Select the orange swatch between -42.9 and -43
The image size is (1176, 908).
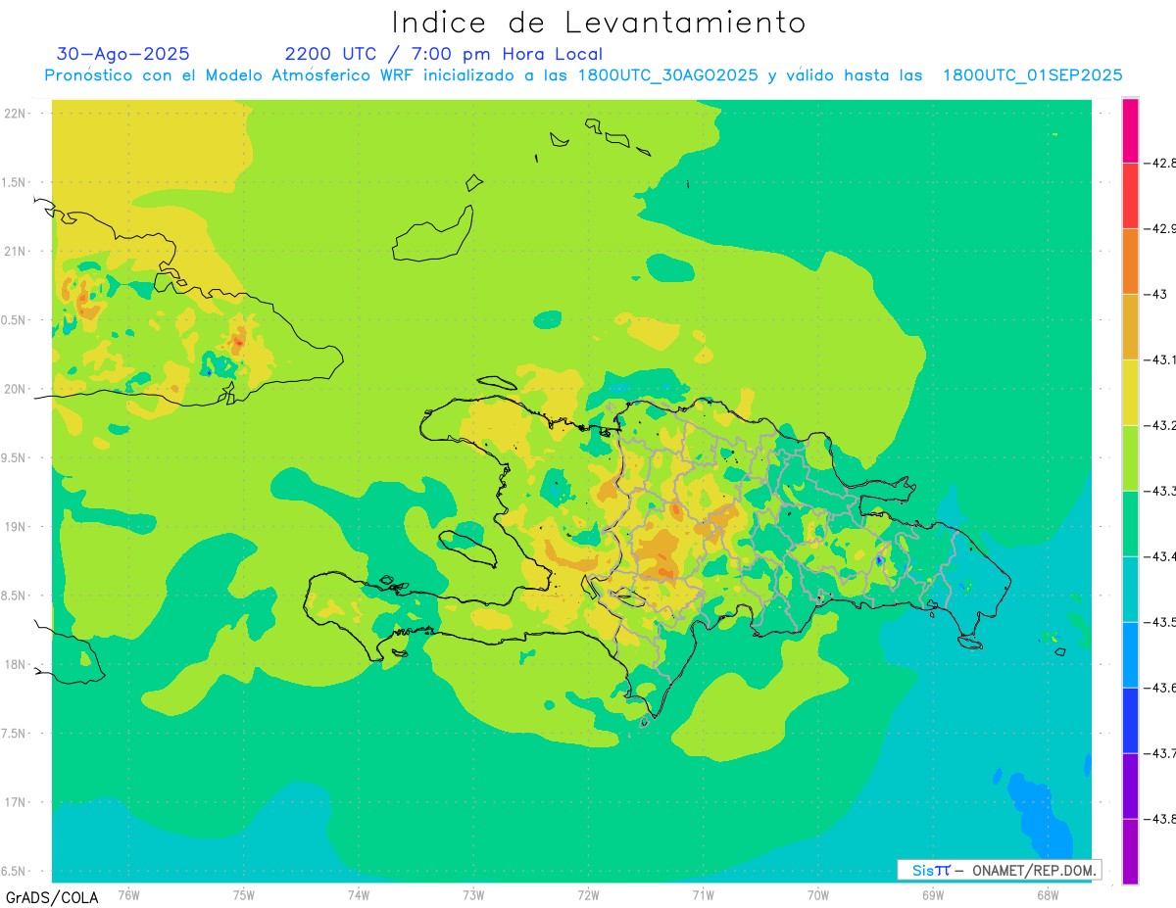(x=1130, y=262)
